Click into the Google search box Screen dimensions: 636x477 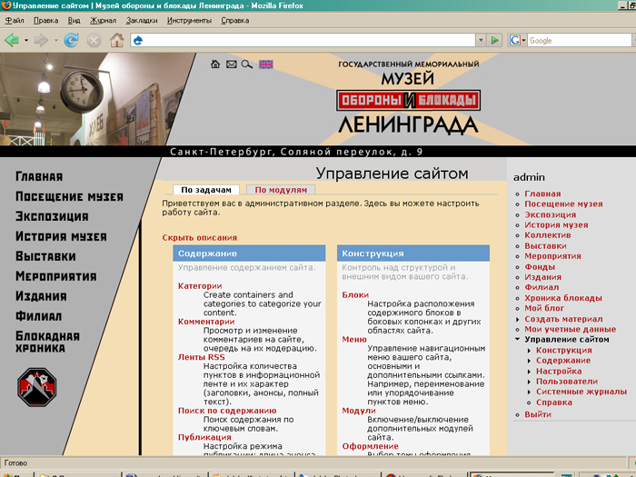[580, 40]
